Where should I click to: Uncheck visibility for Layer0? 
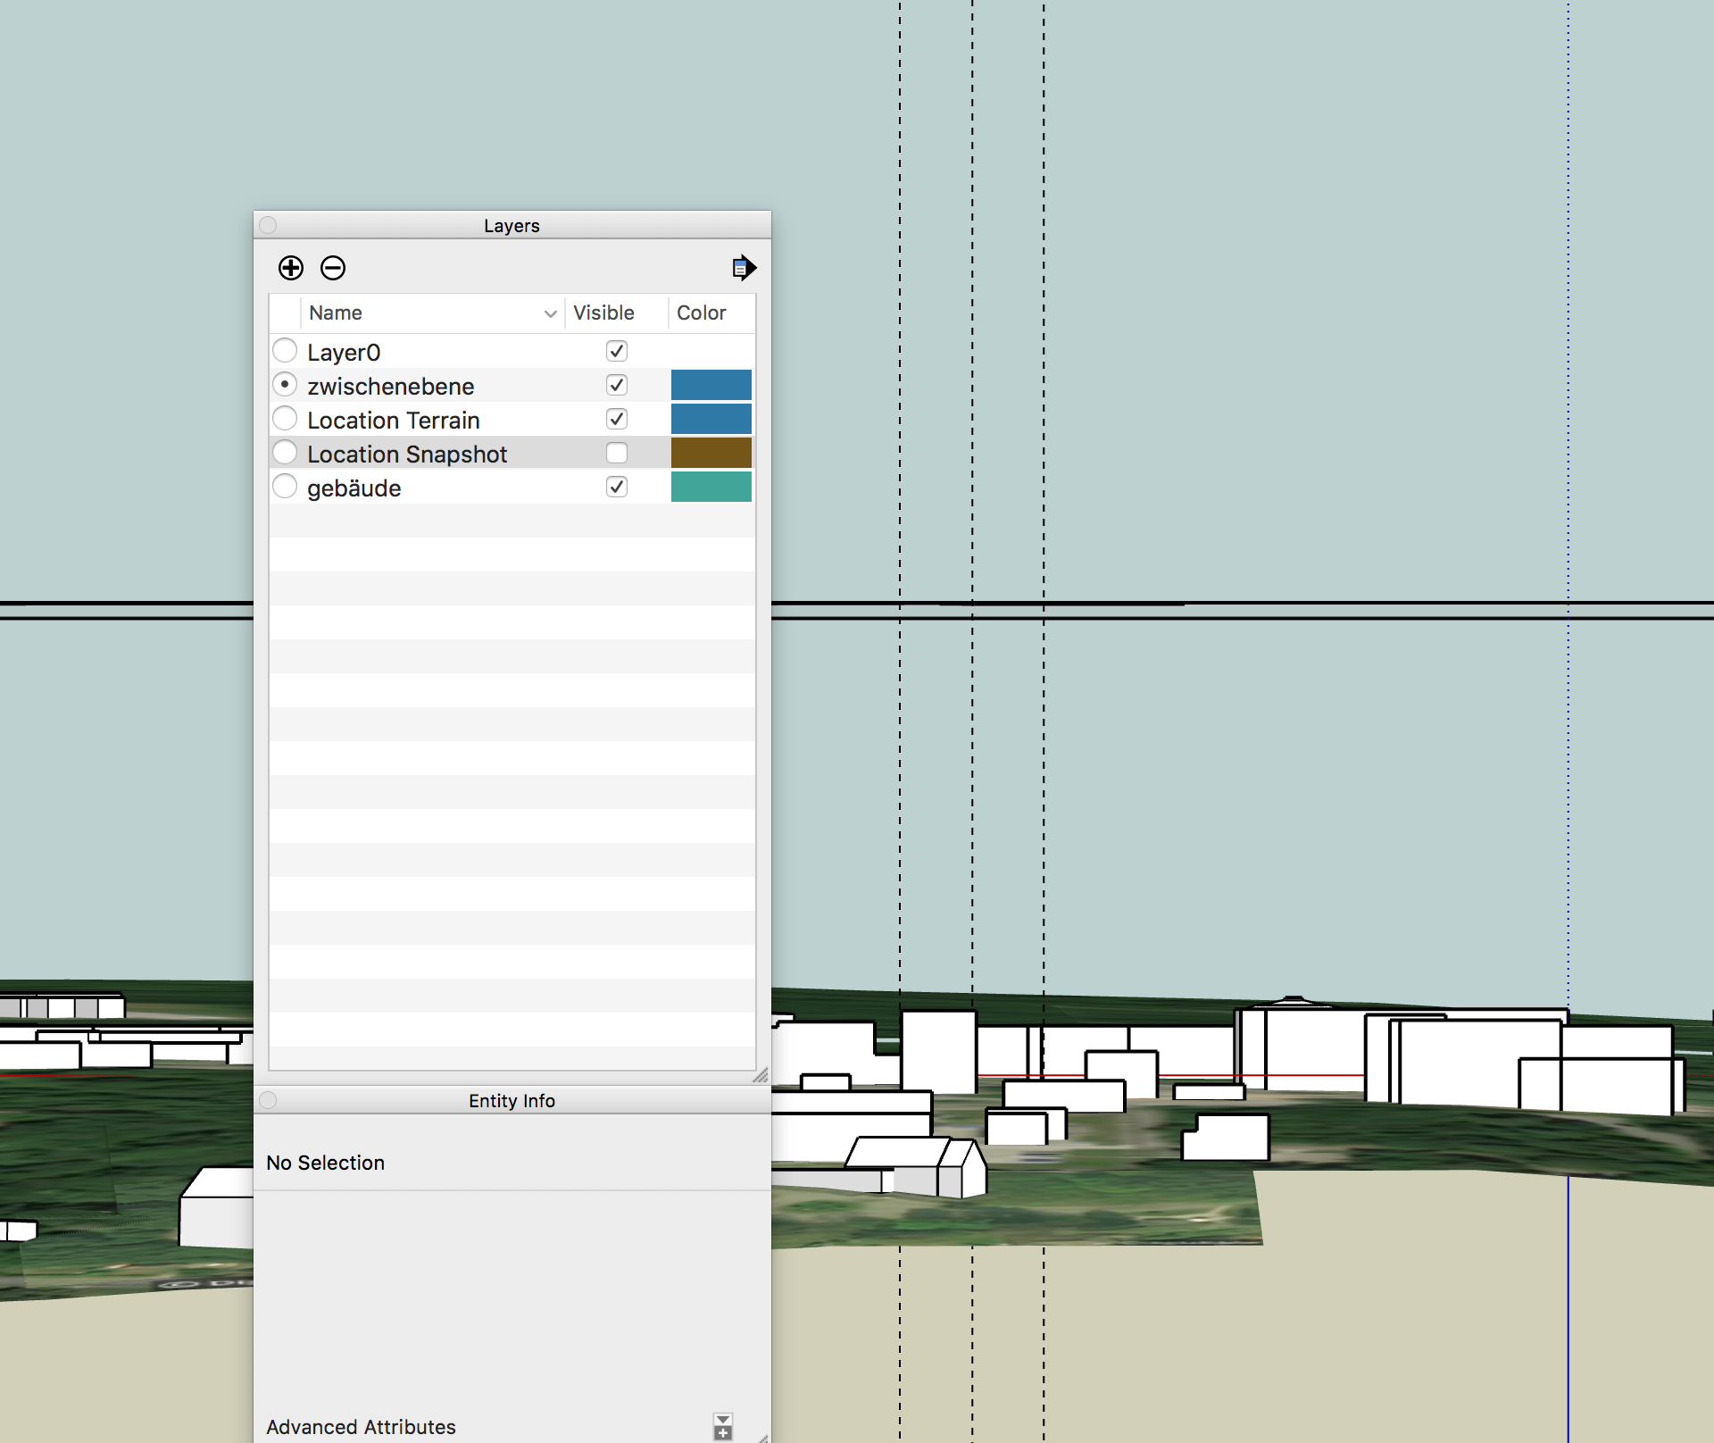click(616, 351)
